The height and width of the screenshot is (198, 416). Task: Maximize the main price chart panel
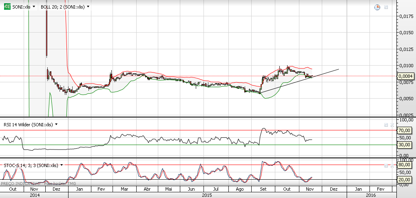pos(386,7)
